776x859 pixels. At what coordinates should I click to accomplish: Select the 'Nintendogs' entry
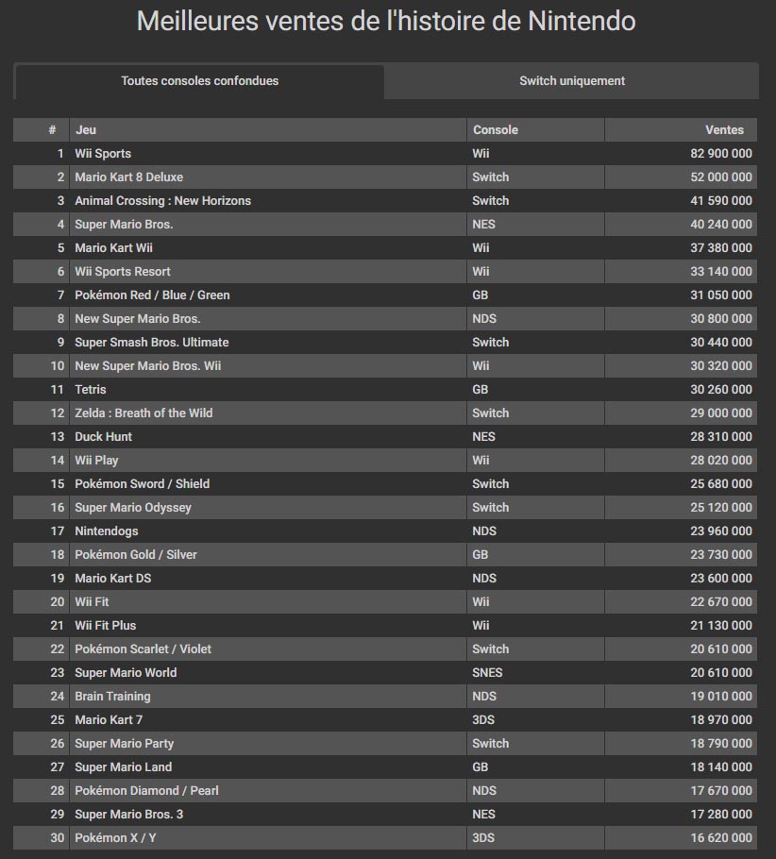point(107,531)
